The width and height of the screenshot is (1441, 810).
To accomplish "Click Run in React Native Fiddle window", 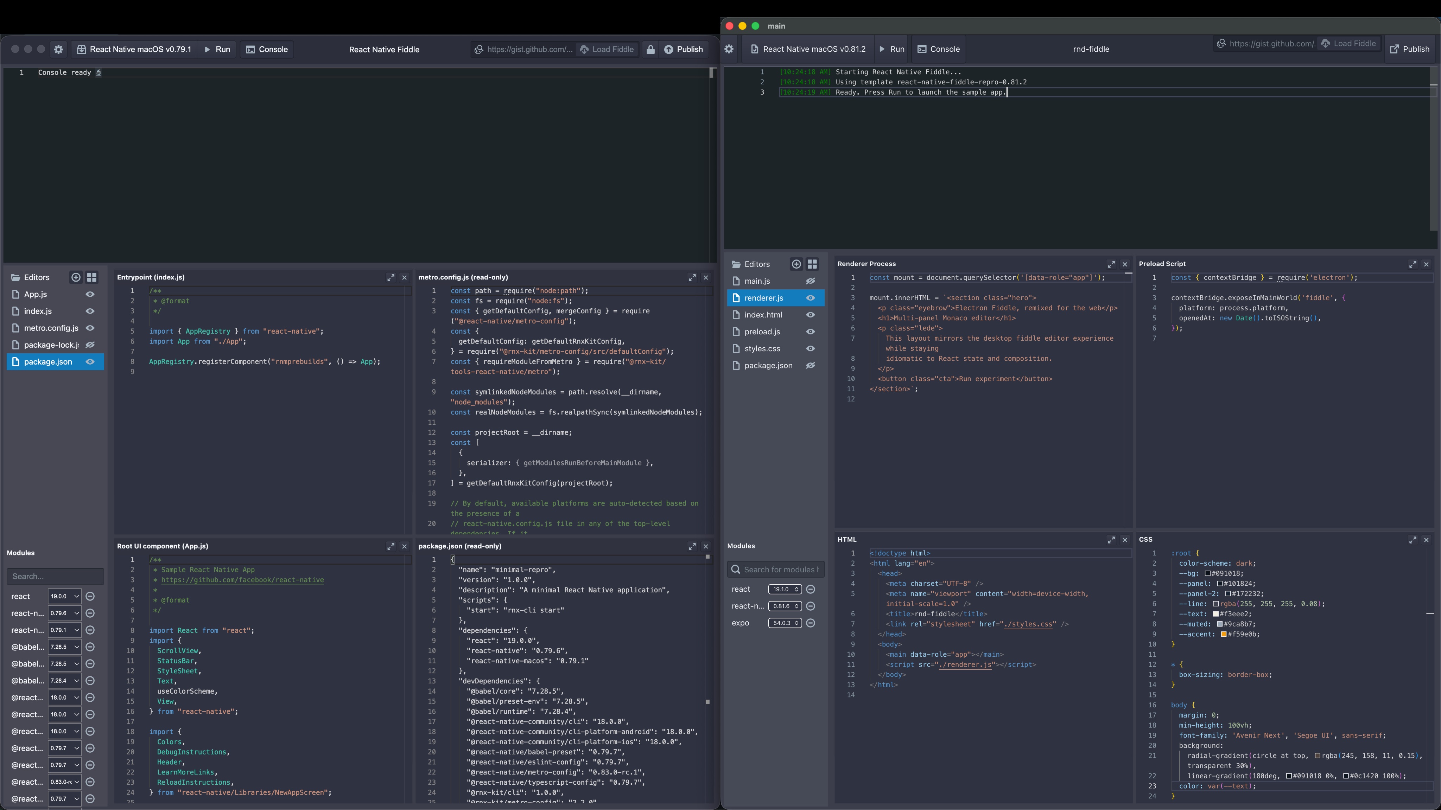I will [217, 49].
